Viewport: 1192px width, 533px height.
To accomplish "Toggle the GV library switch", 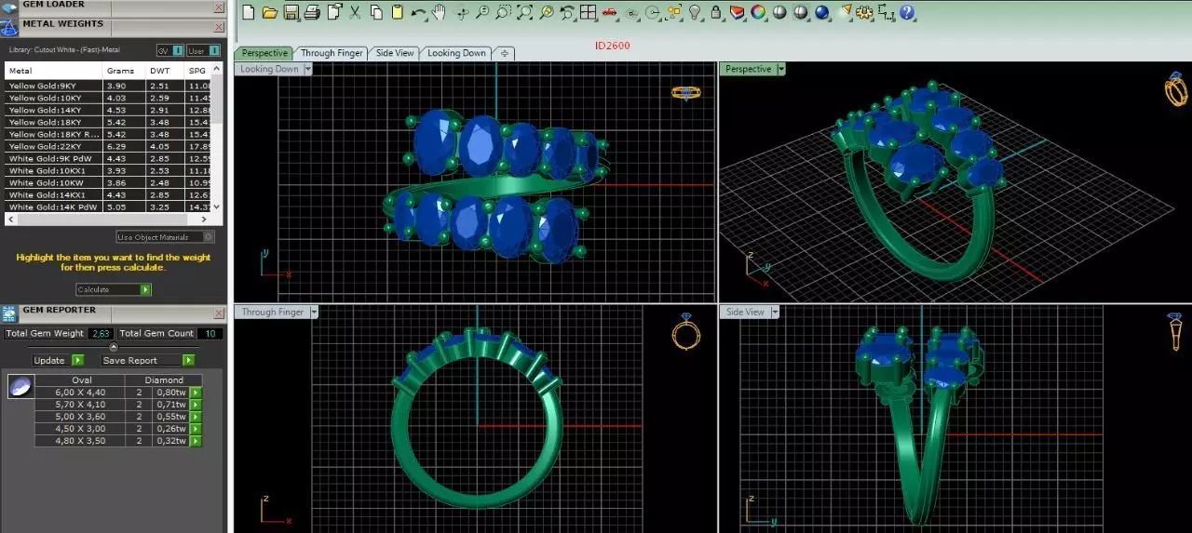I will [169, 50].
